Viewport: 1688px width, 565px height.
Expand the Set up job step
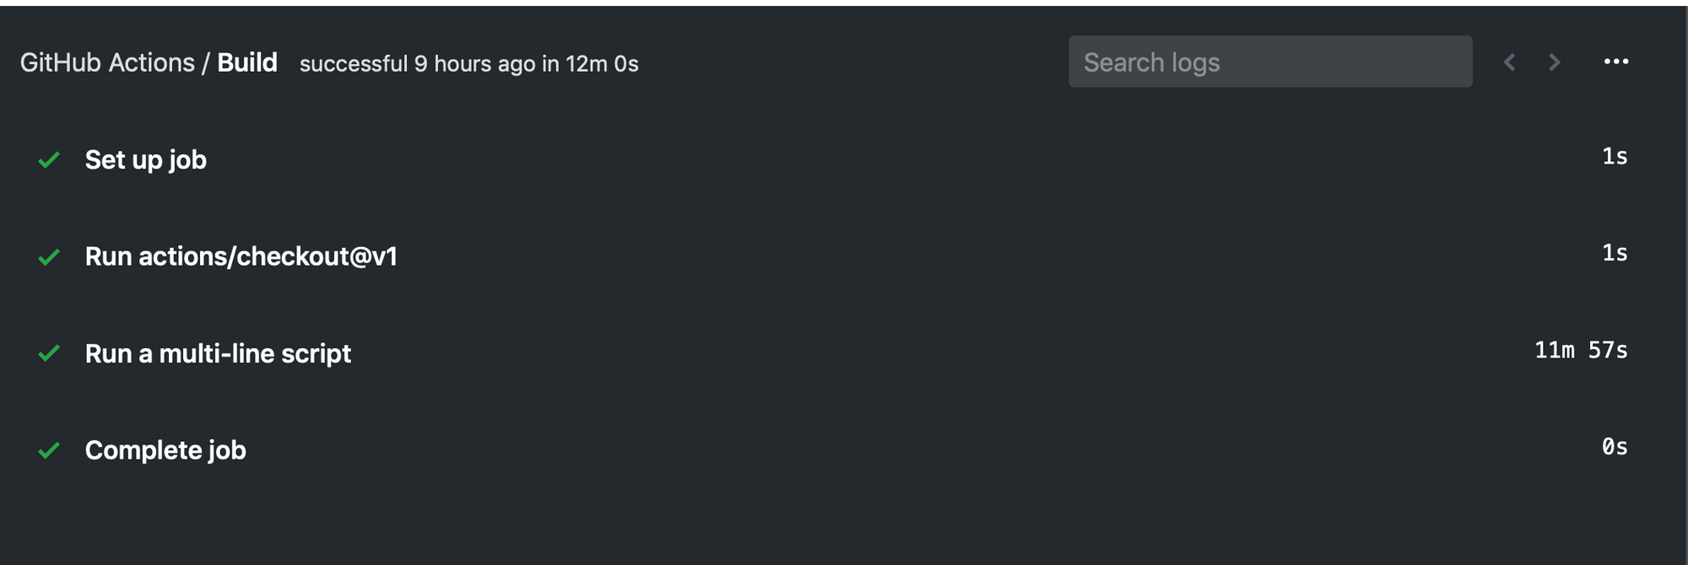tap(145, 159)
